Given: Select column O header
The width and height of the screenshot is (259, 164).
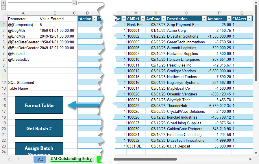Looking at the screenshot, I should coord(186,13).
